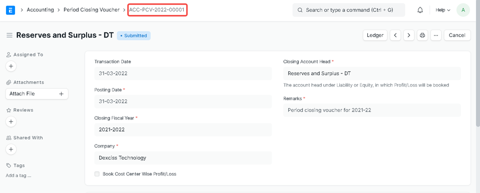
Task: Enable Book Cost Center Wise Profit/Loss
Action: click(x=97, y=174)
